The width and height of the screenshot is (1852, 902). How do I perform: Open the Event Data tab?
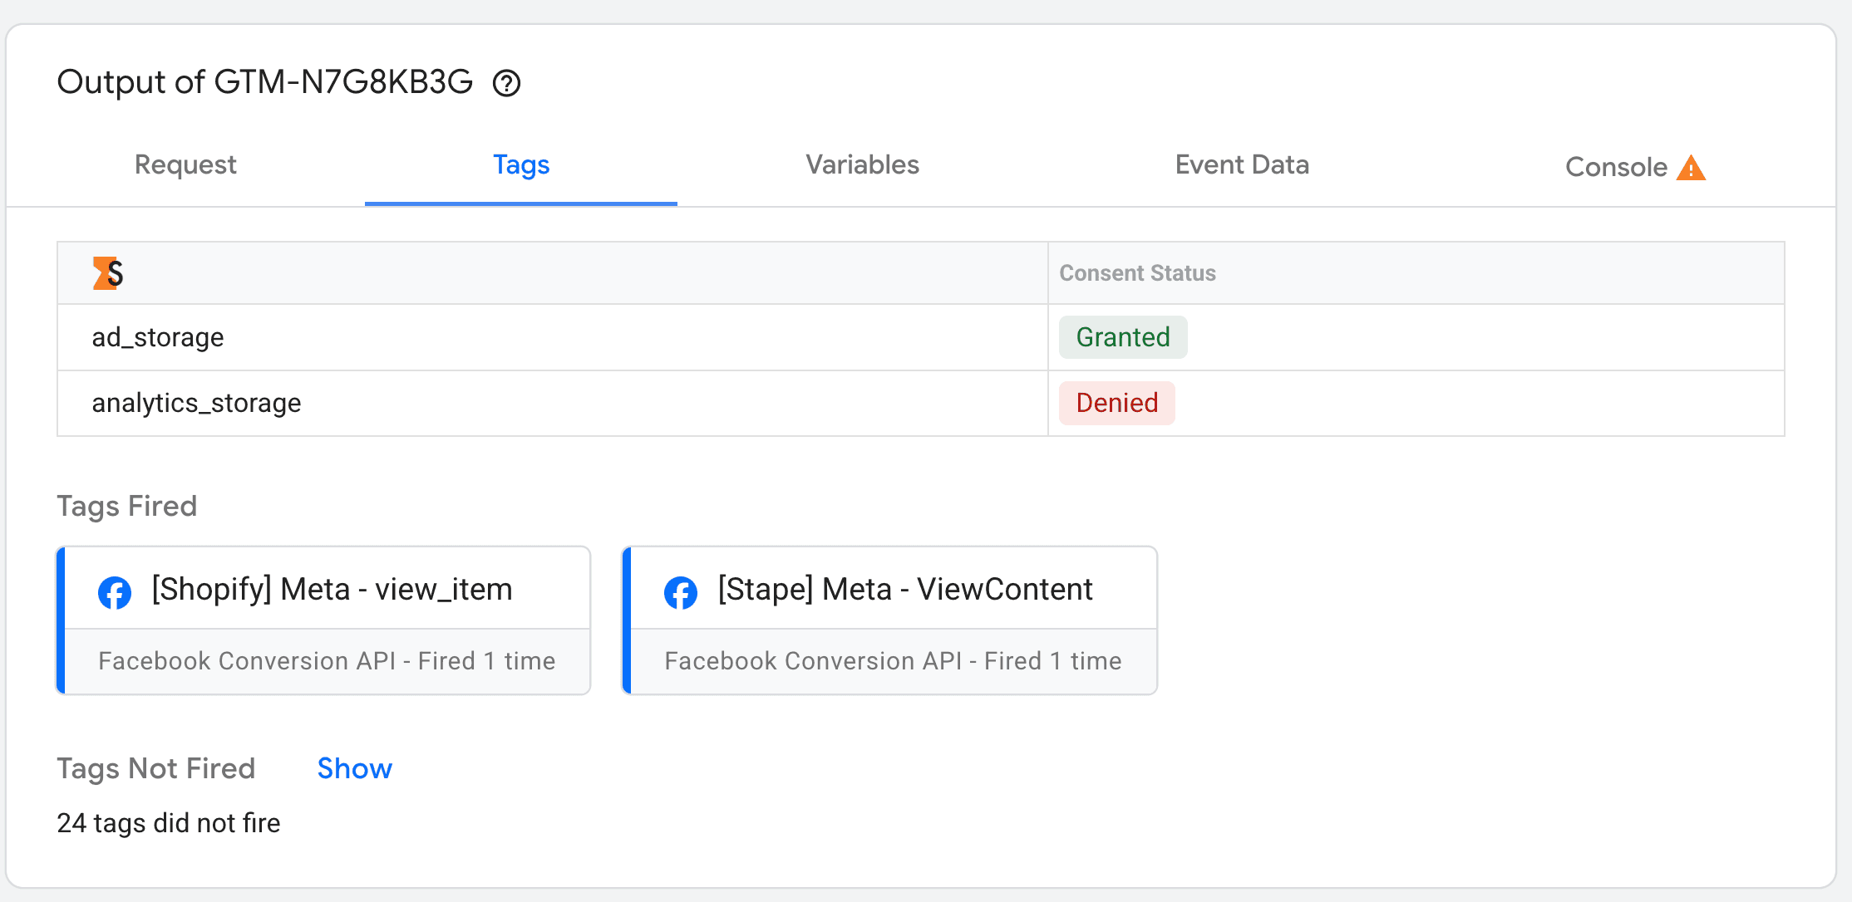point(1242,164)
